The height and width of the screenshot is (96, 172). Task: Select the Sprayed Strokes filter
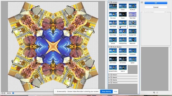click(113, 67)
